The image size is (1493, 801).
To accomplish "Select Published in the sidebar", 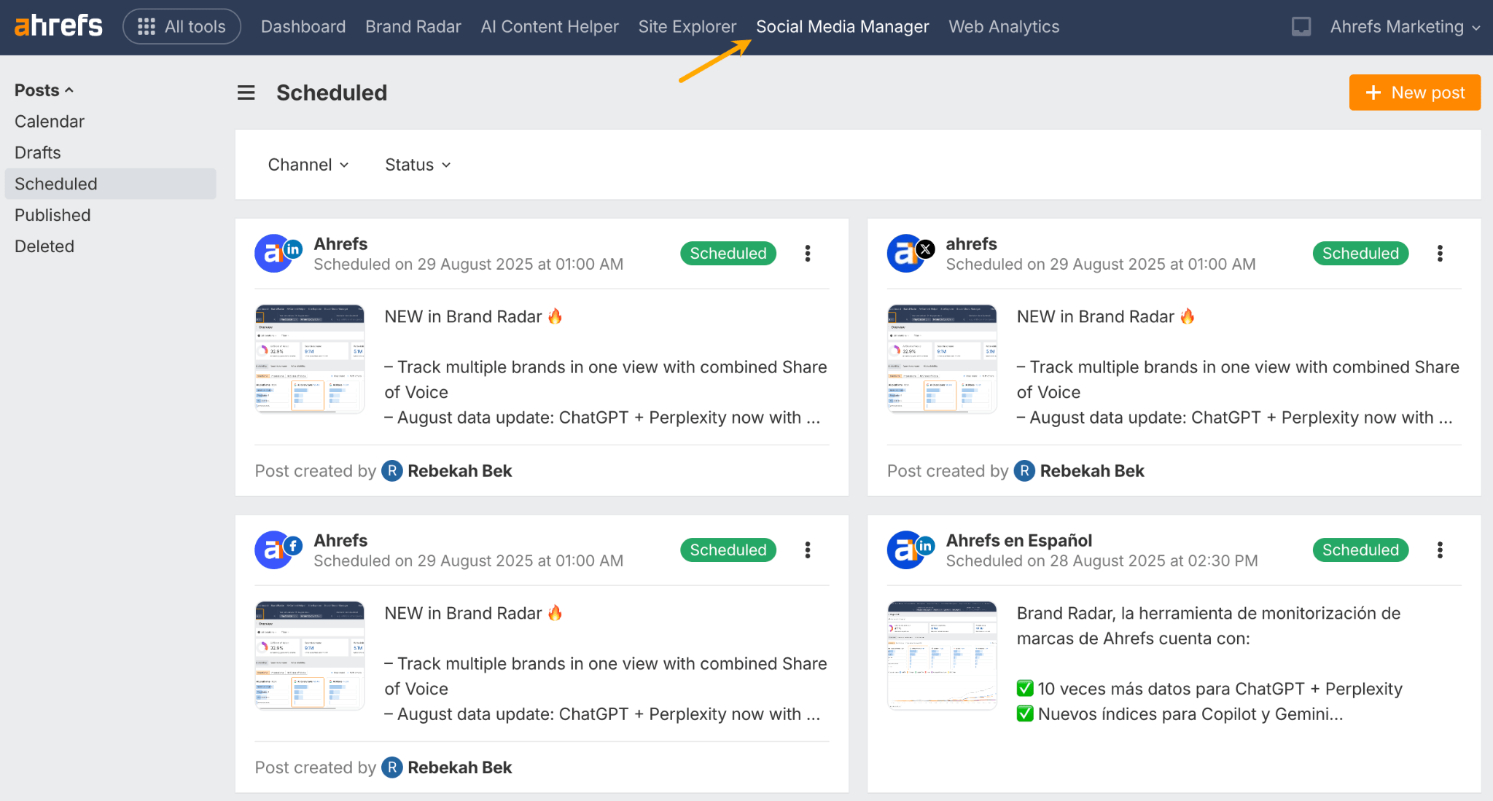I will 52,215.
